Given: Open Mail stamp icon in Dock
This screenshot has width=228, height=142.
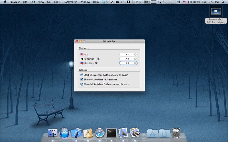Looking at the screenshot, I should point(123,133).
